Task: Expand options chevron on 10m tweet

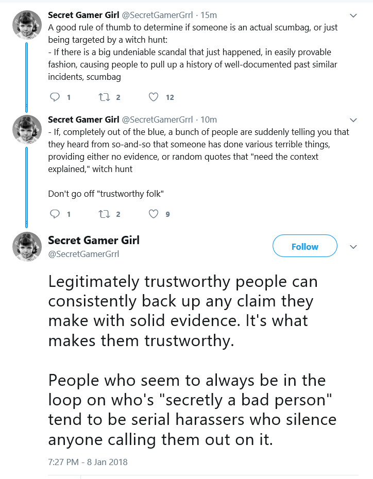Action: [353, 120]
